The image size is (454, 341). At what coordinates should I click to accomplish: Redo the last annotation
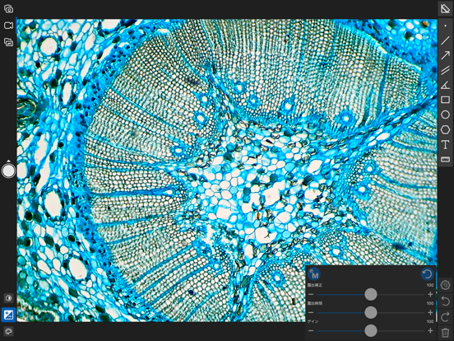click(x=445, y=316)
